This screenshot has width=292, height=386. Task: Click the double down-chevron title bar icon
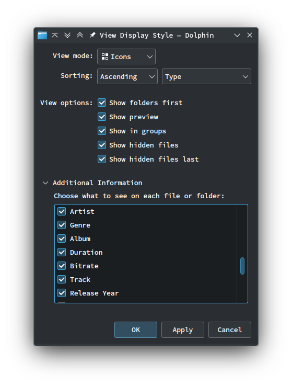coord(67,35)
